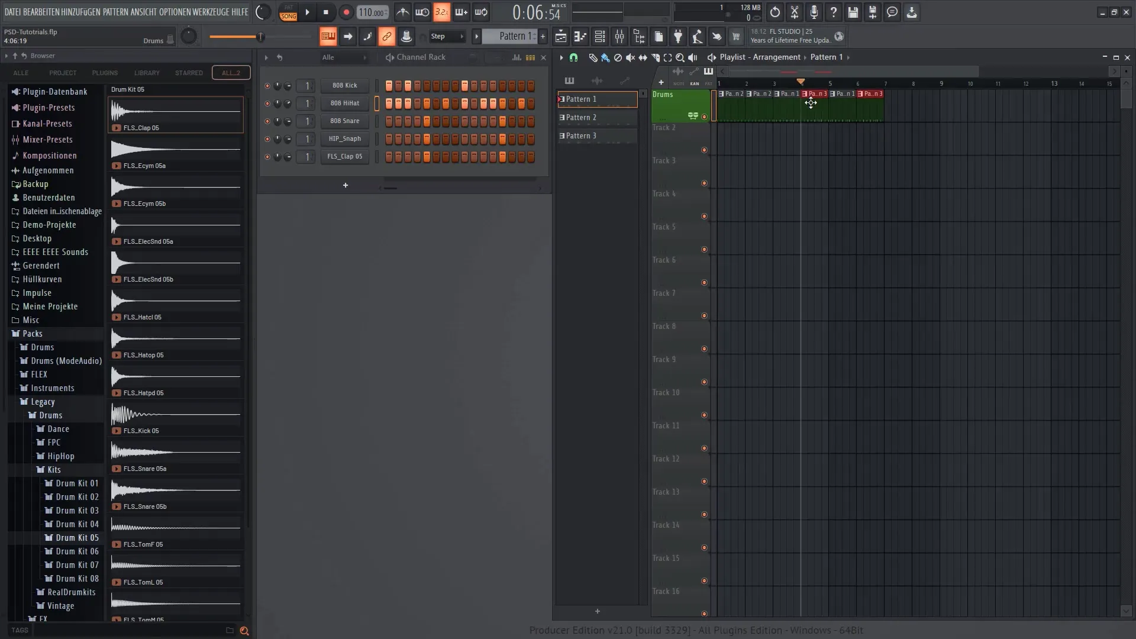Adjust the main volume slider
This screenshot has width=1136, height=639.
point(260,37)
